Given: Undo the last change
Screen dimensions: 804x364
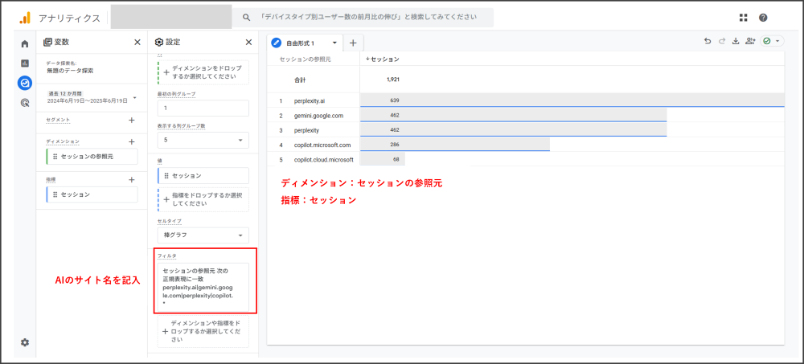Looking at the screenshot, I should (708, 42).
